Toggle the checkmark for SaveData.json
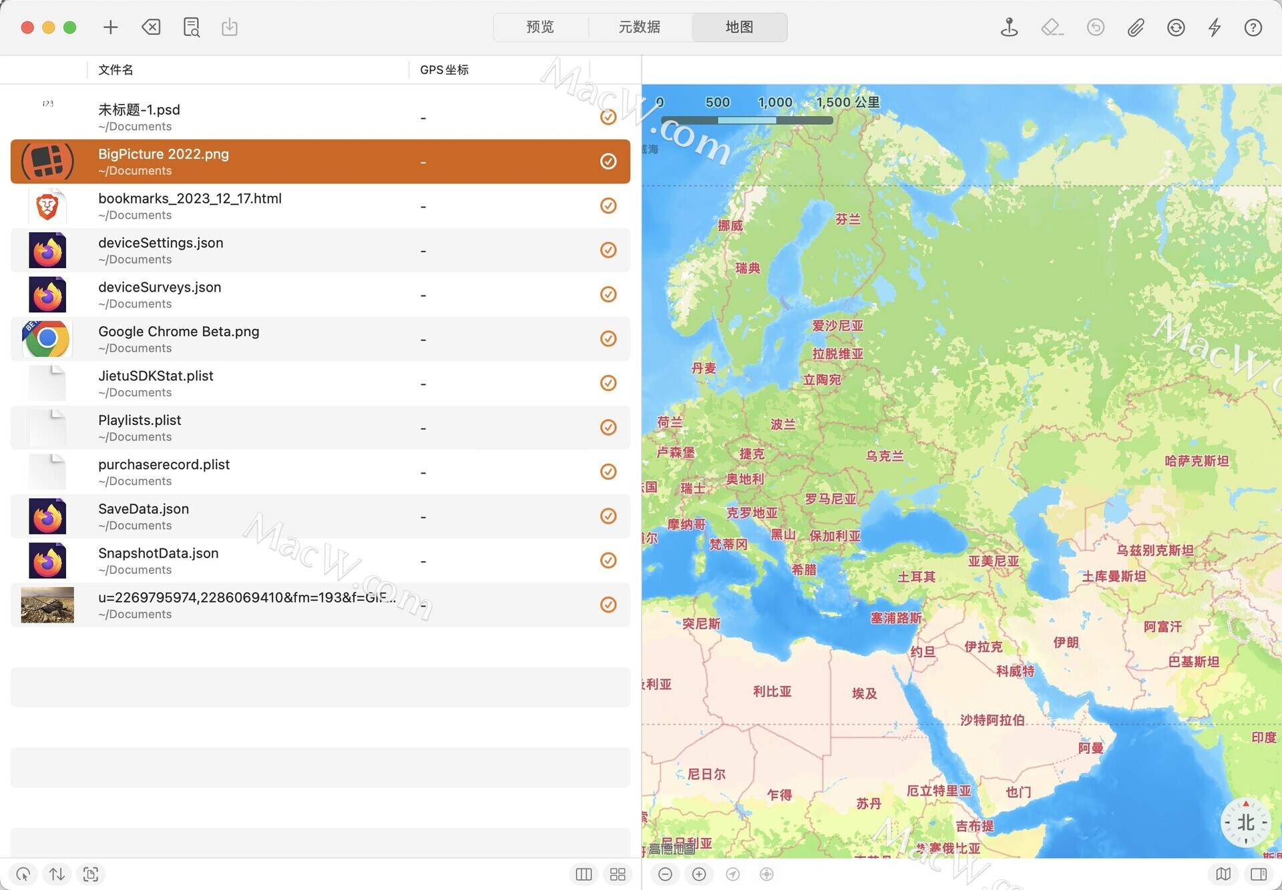1282x890 pixels. pyautogui.click(x=608, y=516)
